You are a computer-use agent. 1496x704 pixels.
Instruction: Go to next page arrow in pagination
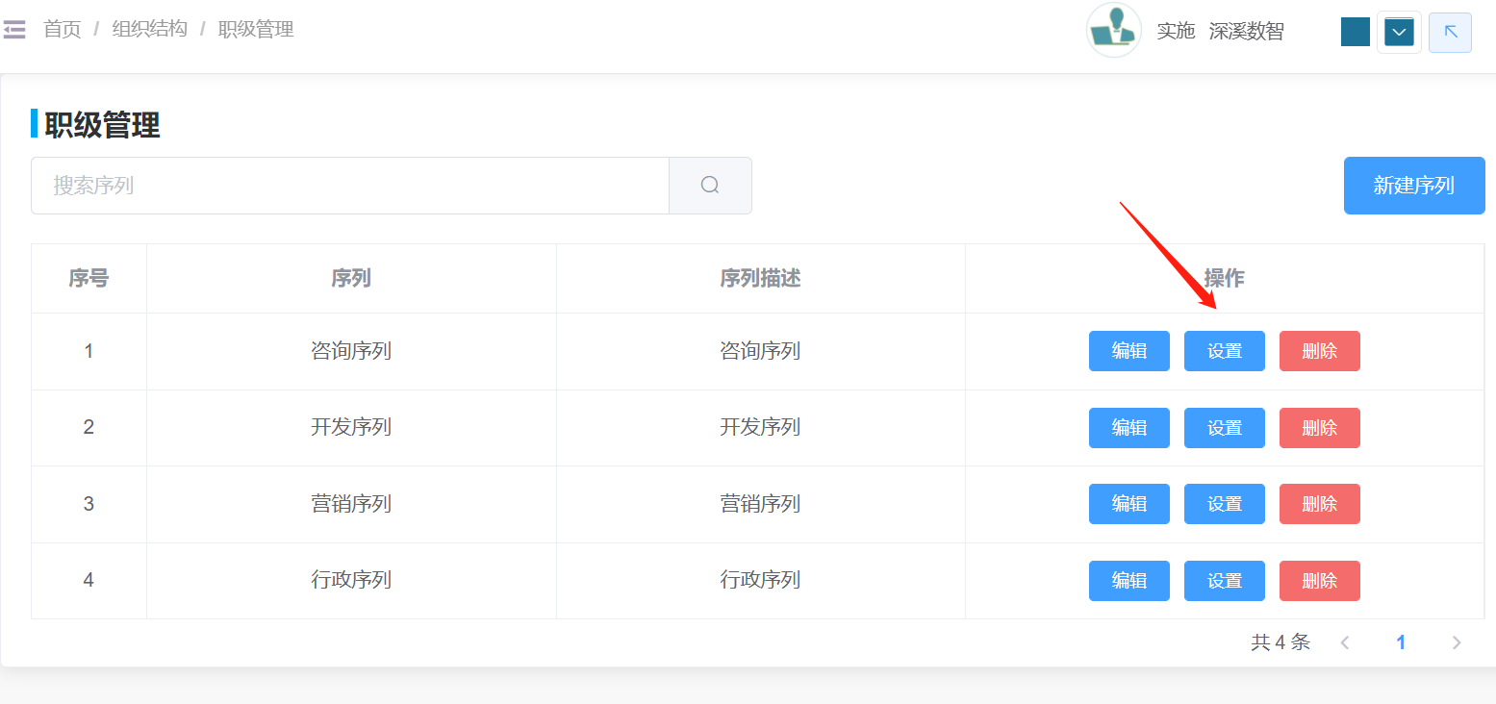[x=1457, y=642]
